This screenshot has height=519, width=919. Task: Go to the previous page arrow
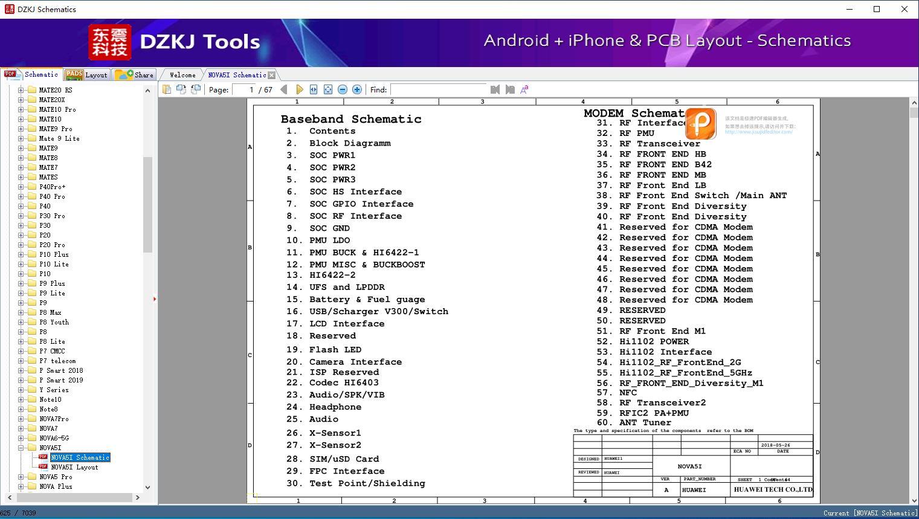[x=284, y=89]
